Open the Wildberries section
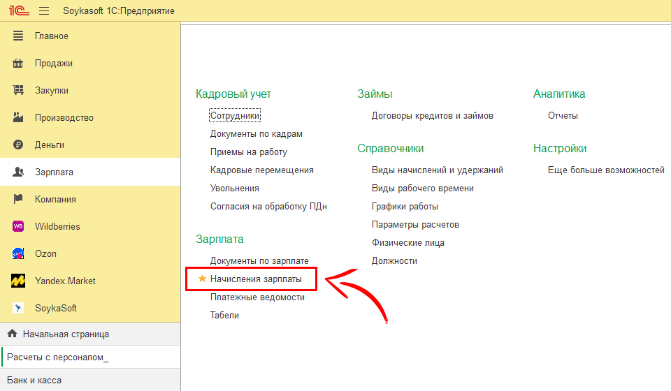This screenshot has height=391, width=671. [x=90, y=226]
